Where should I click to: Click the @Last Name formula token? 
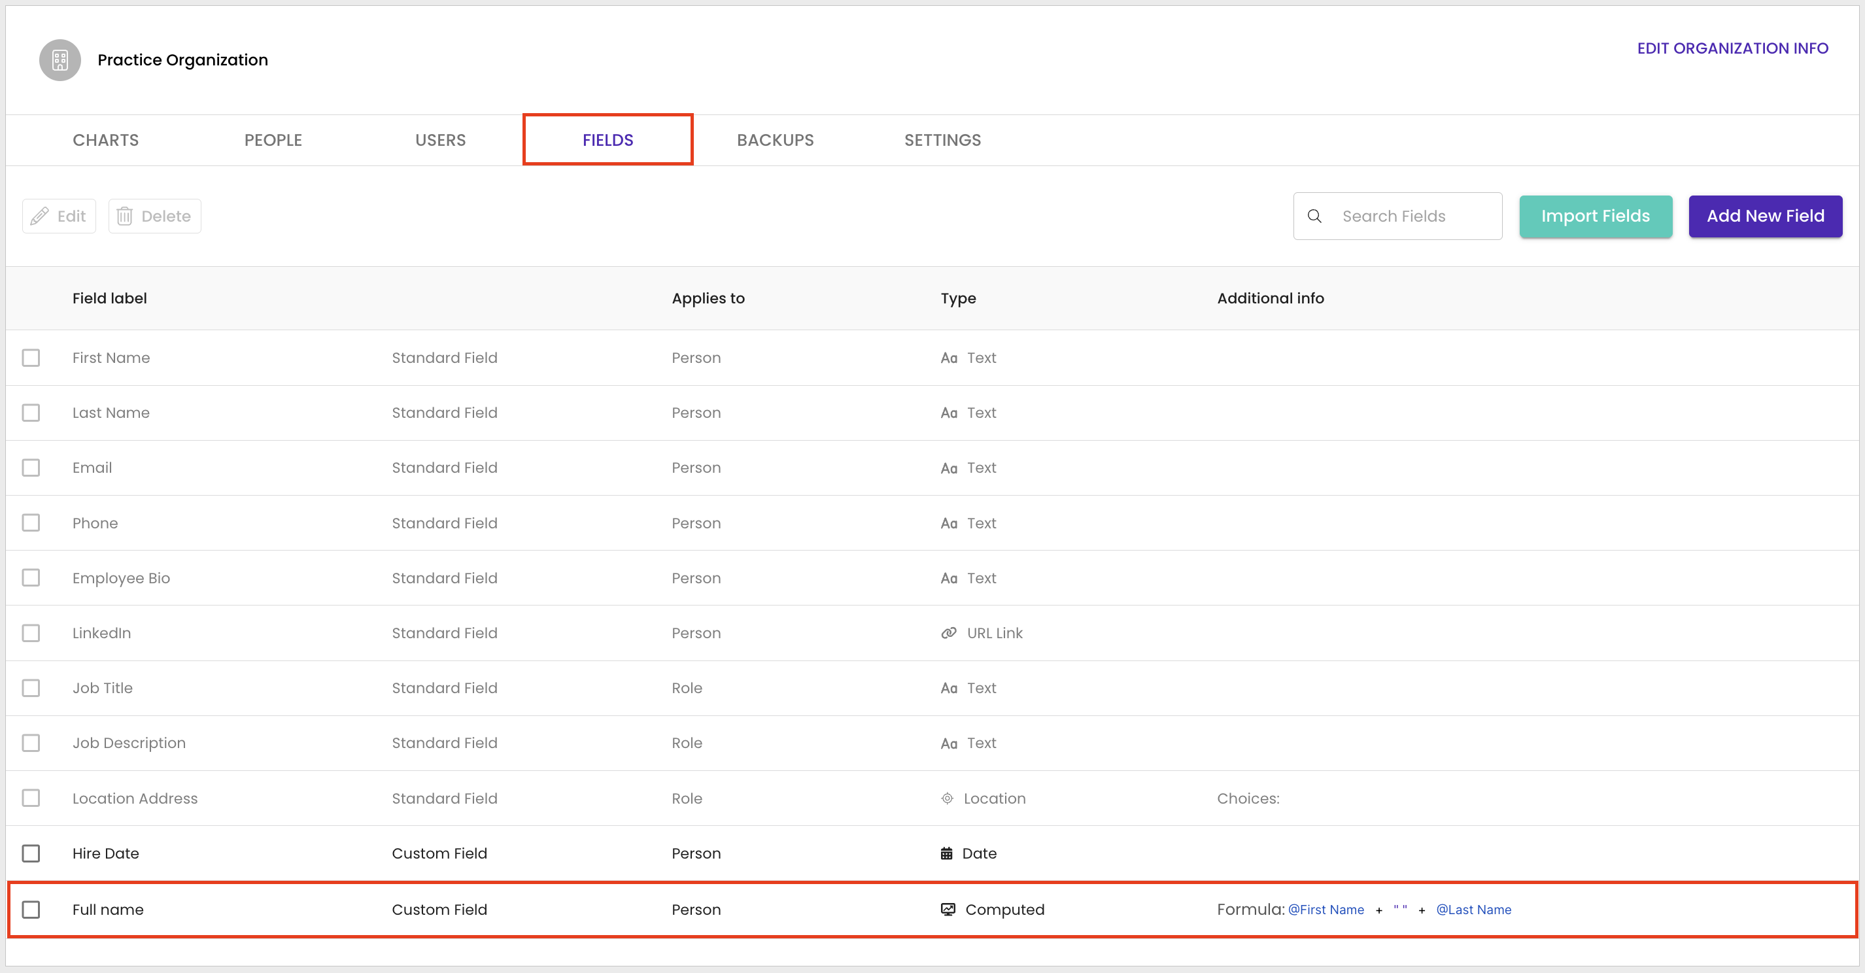[x=1473, y=910]
